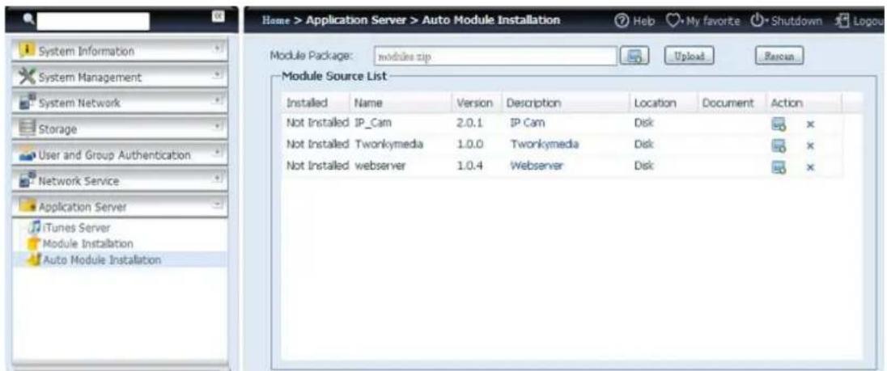Click the search magnifier icon in sidebar
Image resolution: width=887 pixels, height=371 pixels.
[x=28, y=21]
